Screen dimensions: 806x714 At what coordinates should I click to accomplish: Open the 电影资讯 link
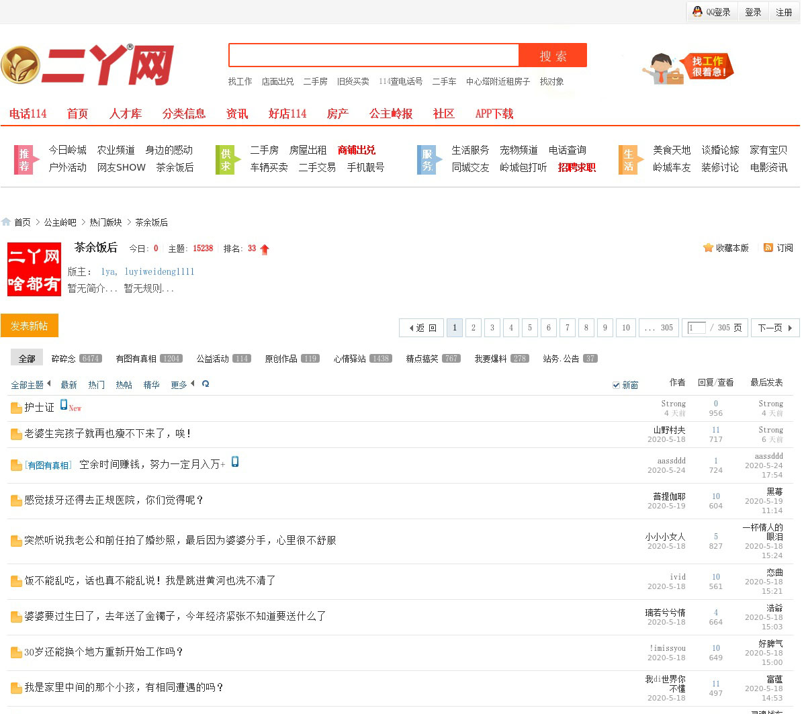768,167
